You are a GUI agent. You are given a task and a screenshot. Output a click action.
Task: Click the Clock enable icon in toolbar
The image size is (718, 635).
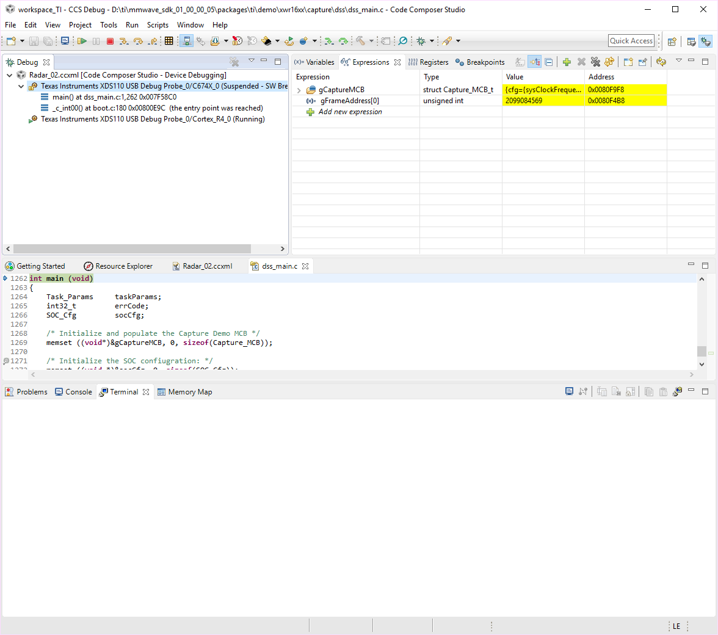pyautogui.click(x=237, y=41)
